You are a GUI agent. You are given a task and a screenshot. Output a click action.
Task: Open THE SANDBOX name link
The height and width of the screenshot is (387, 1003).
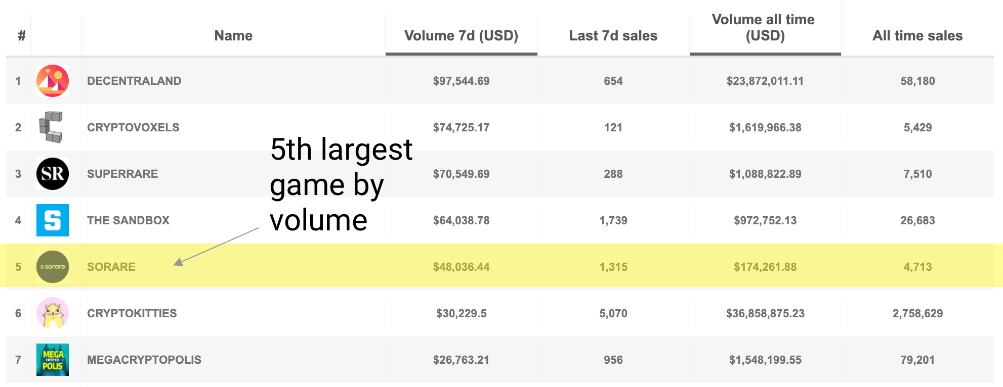[128, 220]
